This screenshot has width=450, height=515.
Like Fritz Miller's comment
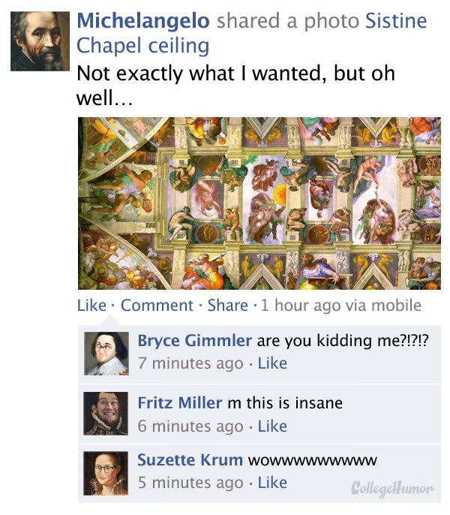coord(272,426)
